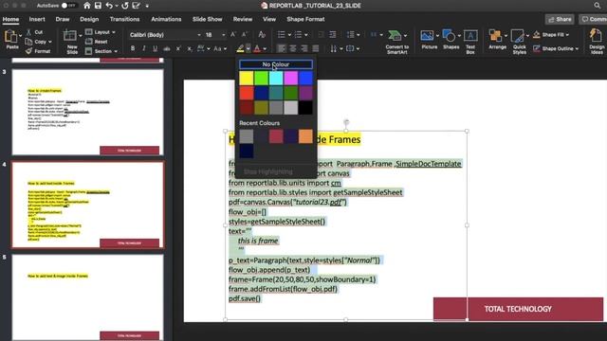
Task: Save the presentation with the disk icon
Action: coord(98,6)
